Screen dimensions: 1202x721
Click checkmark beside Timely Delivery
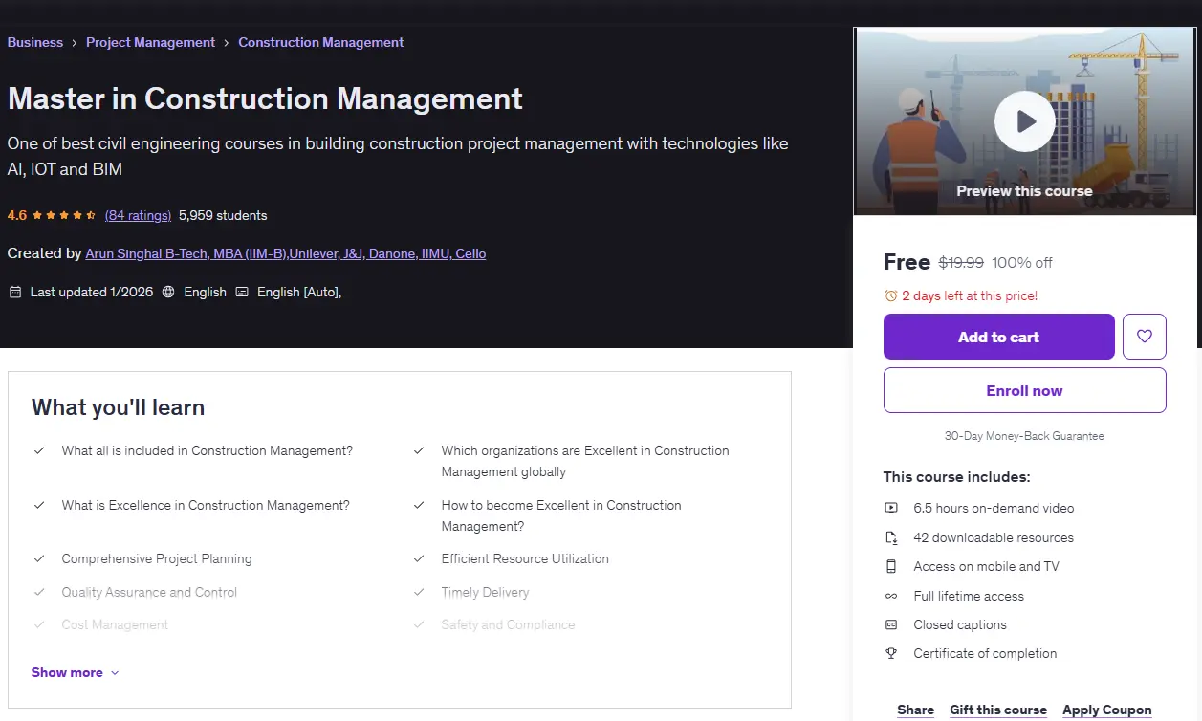tap(419, 592)
